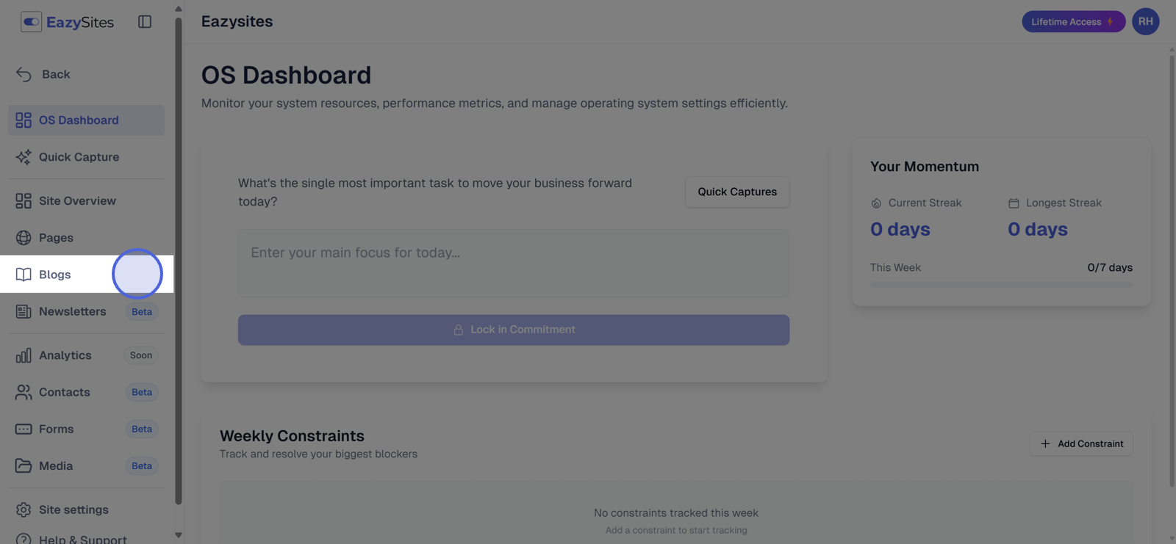
Task: Open the RH user avatar menu
Action: (1145, 22)
